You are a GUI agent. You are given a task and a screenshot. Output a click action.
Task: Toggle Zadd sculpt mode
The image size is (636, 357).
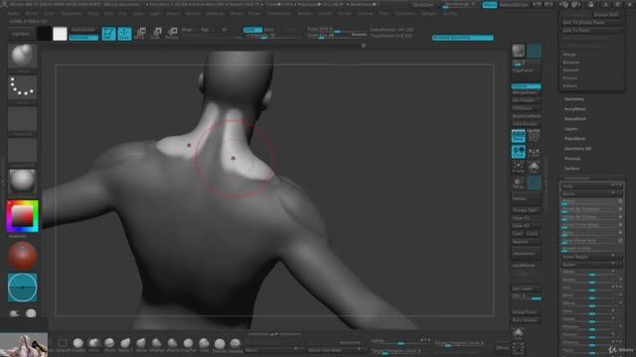pos(252,30)
